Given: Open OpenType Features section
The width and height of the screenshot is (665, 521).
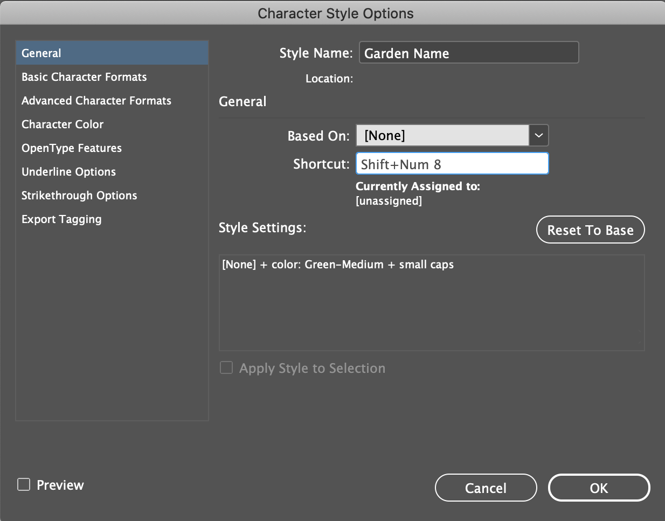Looking at the screenshot, I should point(112,148).
